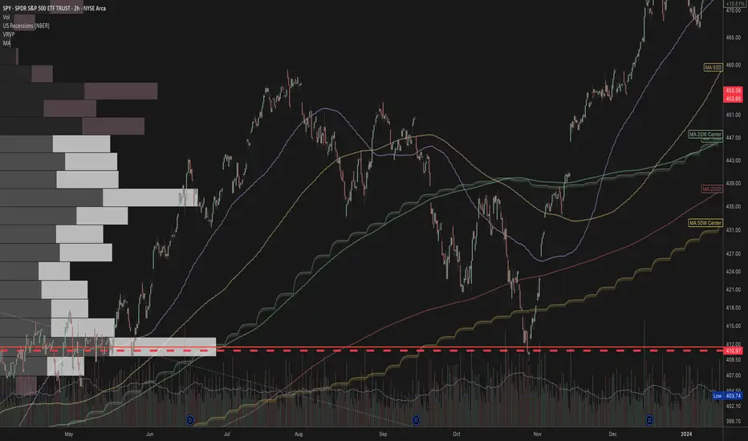
Task: Click the dividend marker below mid-June
Action: (190, 420)
